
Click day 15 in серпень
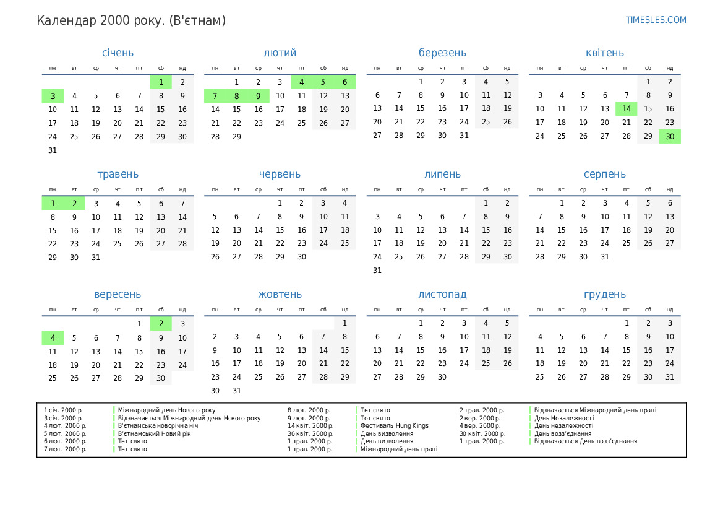[561, 230]
